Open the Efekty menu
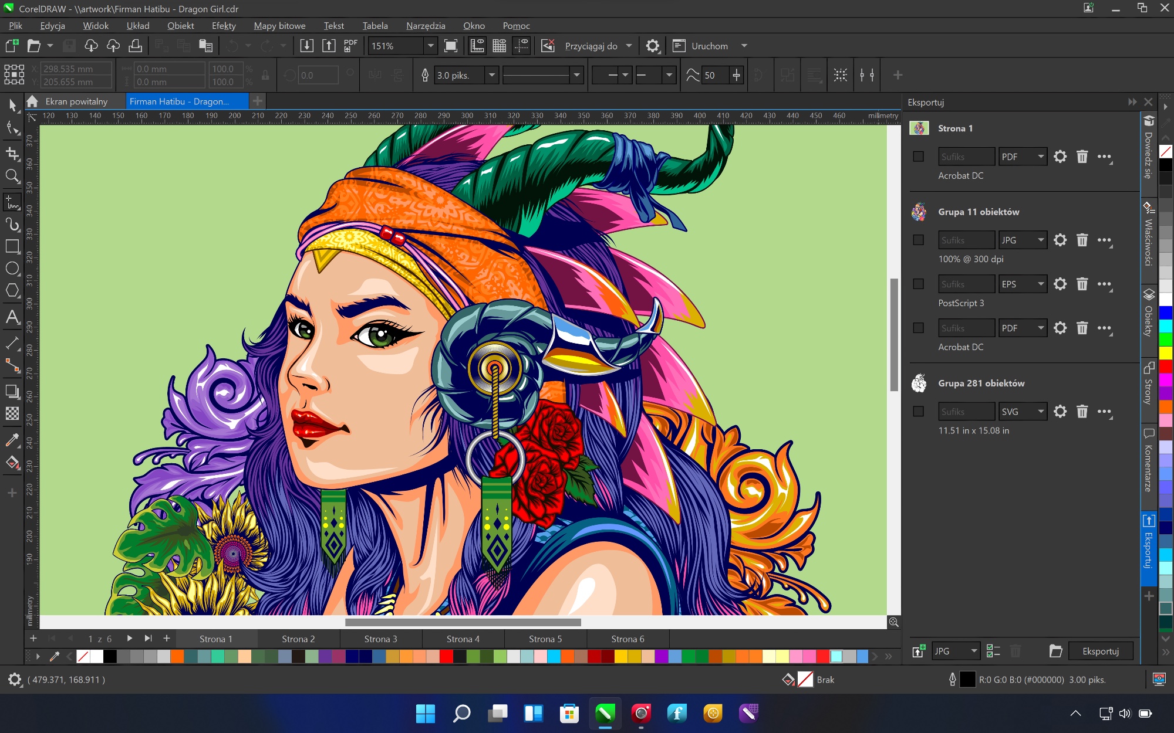 [x=224, y=26]
